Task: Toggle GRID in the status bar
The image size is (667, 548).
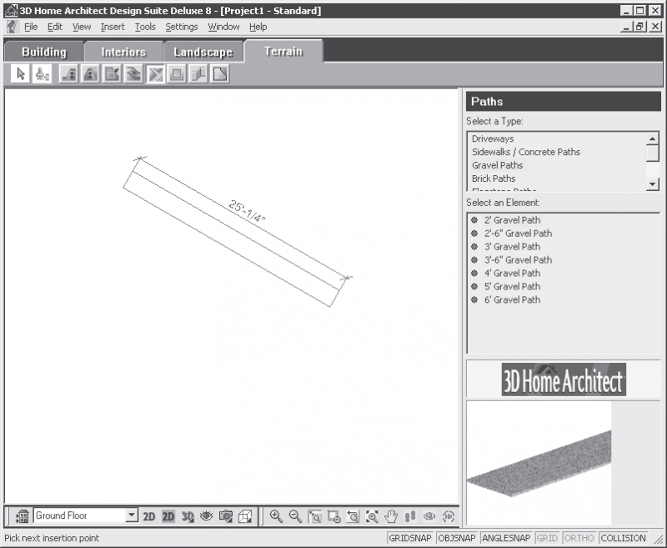Action: pyautogui.click(x=548, y=538)
